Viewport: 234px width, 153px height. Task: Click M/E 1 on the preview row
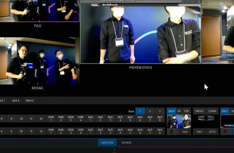[91, 131]
